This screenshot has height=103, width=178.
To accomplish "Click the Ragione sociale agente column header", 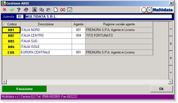I will (x=119, y=24).
